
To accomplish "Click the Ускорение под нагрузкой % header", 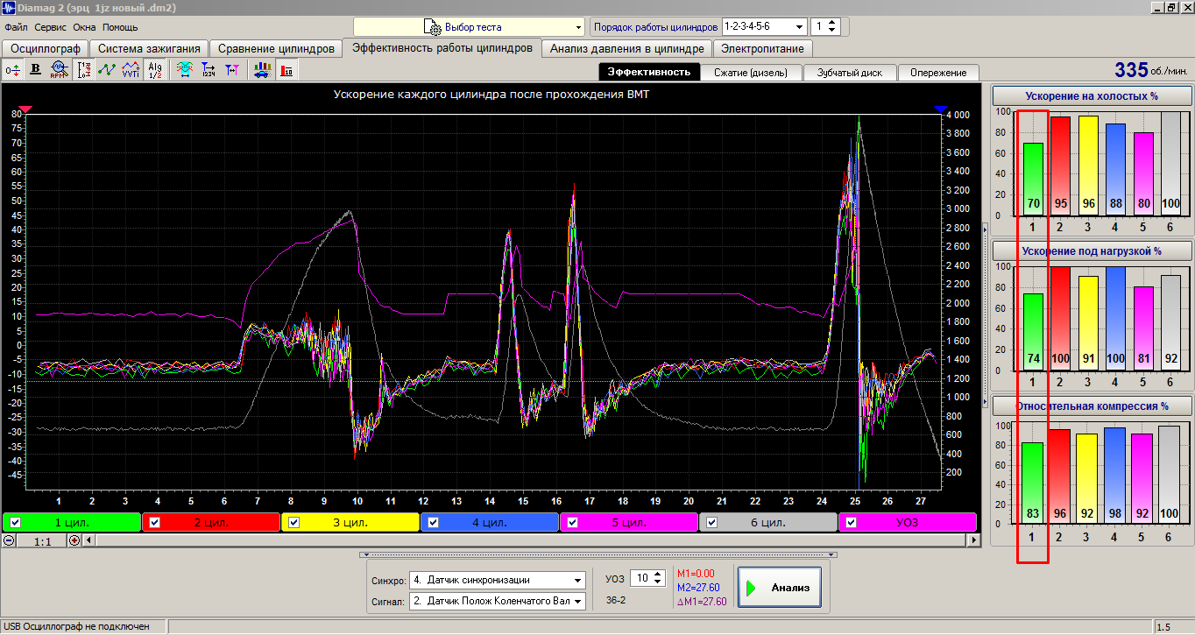I will pyautogui.click(x=1092, y=250).
